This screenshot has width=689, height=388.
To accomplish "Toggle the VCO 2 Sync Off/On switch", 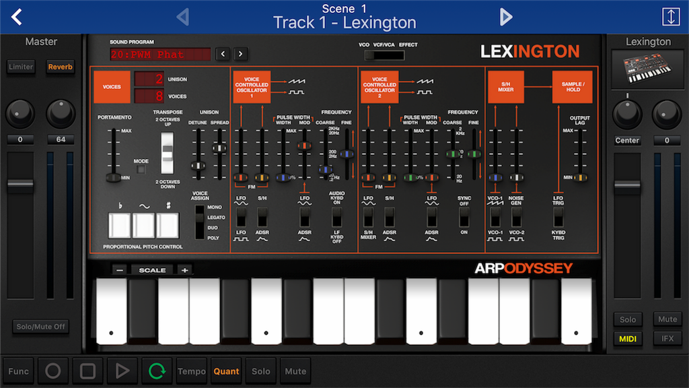I will 464,218.
